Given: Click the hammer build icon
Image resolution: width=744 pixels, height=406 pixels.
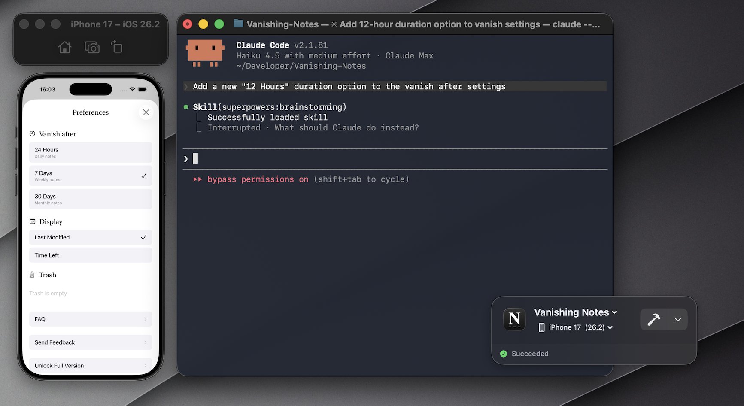Looking at the screenshot, I should (x=654, y=320).
